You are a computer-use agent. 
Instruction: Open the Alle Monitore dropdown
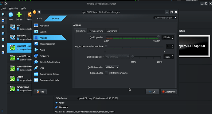point(117,57)
